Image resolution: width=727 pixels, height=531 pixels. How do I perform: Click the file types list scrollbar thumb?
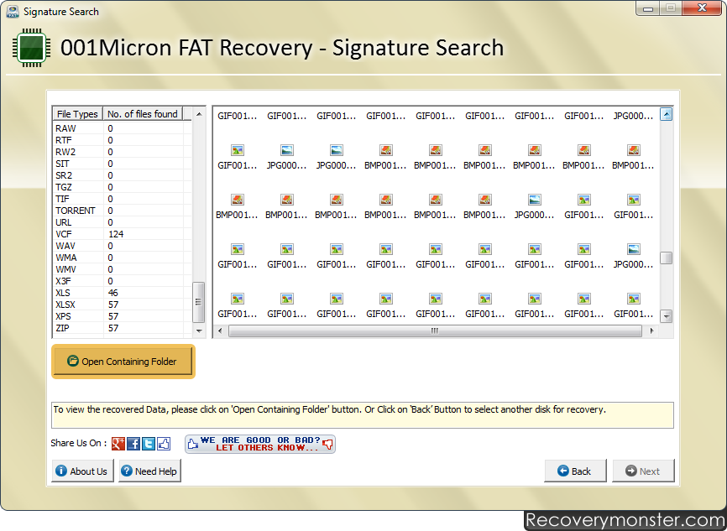[198, 302]
